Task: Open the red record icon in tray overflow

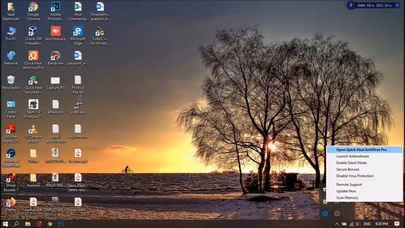Action: tap(337, 213)
